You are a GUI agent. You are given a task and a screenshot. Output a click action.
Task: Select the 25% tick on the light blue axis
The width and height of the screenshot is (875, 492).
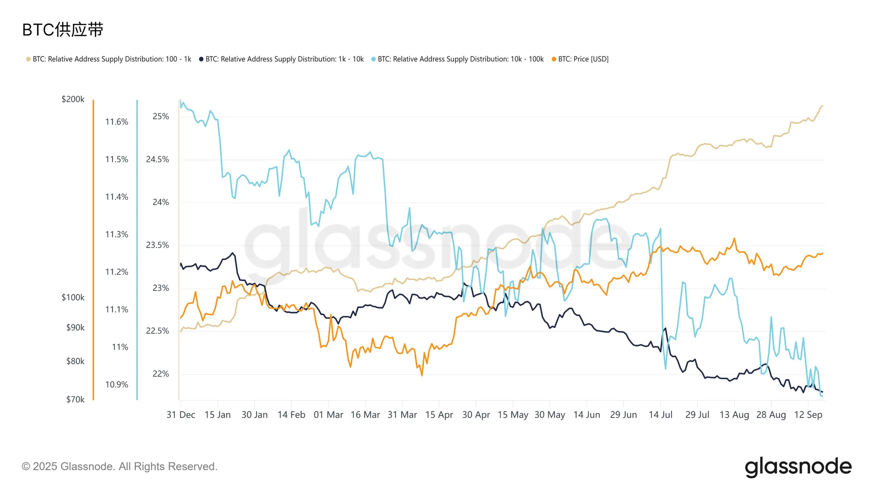pyautogui.click(x=161, y=117)
